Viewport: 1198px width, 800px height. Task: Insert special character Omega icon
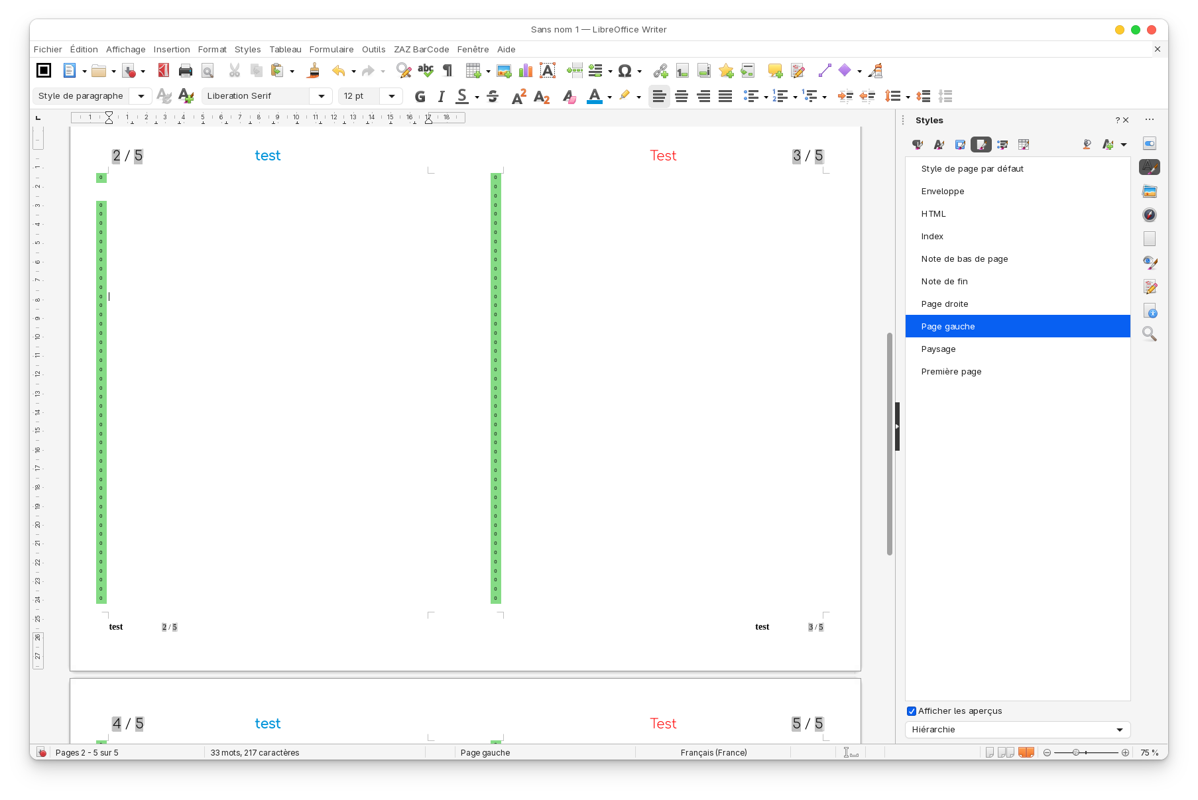[x=625, y=71]
